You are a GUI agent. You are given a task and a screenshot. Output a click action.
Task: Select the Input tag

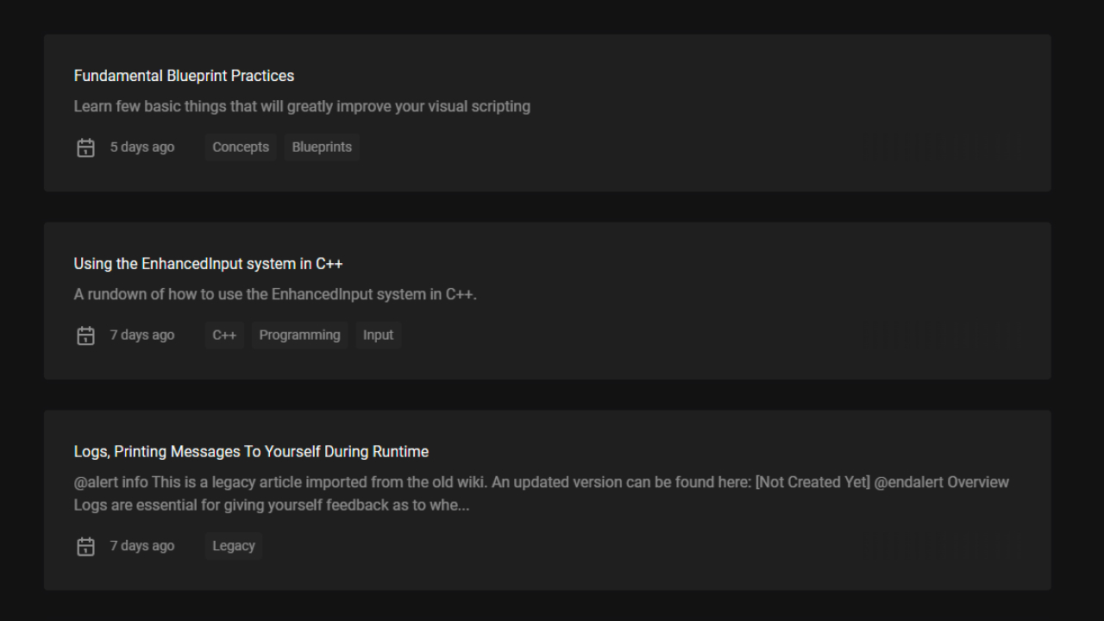point(378,335)
